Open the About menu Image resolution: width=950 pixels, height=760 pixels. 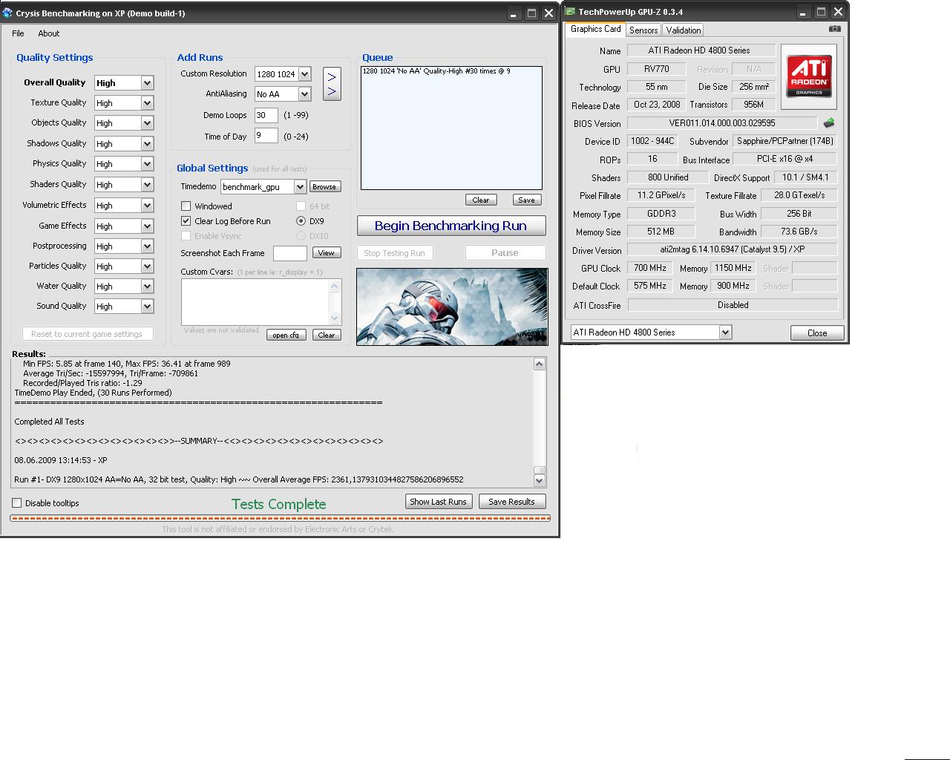48,33
